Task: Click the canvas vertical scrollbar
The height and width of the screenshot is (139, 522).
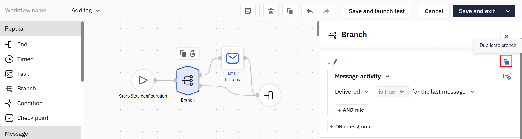Action: pyautogui.click(x=318, y=29)
